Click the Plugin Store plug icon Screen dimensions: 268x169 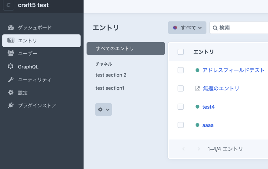point(11,106)
